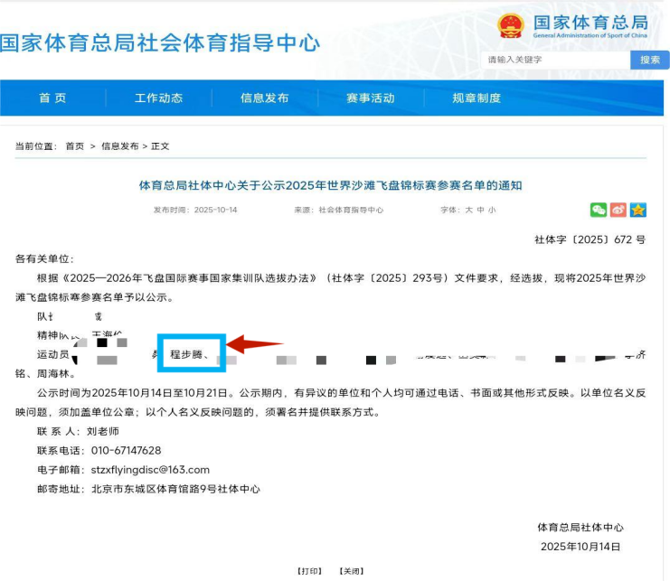Click 信息发布 in the breadcrumb trail

(119, 146)
